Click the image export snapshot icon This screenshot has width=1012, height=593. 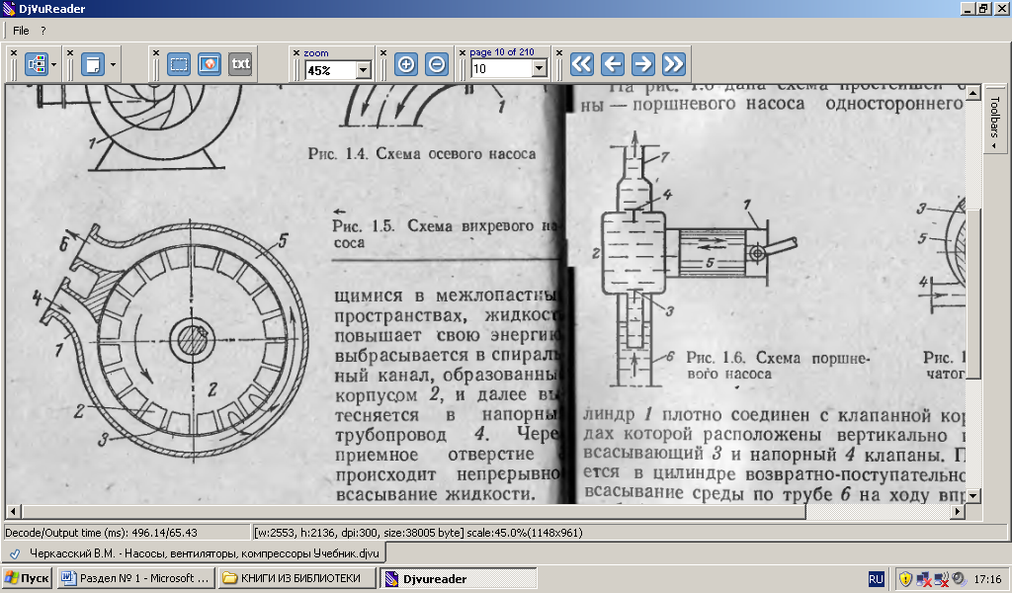coord(210,64)
